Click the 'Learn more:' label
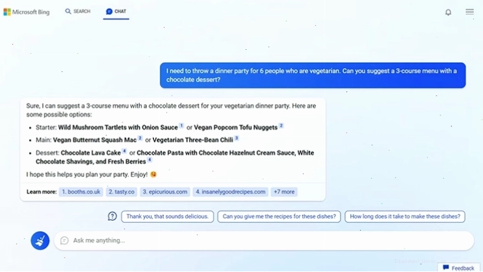Image resolution: width=483 pixels, height=272 pixels. tap(41, 192)
